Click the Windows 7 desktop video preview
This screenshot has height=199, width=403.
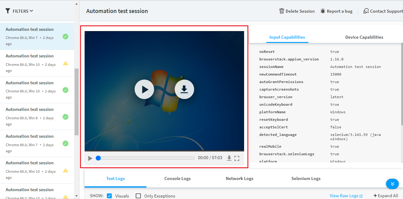coord(164,91)
